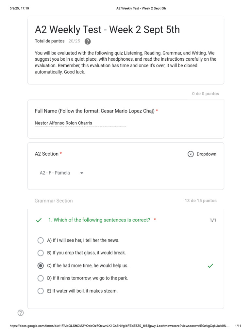The width and height of the screenshot is (251, 334).
Task: Click the 20/25 total score
Action: 74,41
